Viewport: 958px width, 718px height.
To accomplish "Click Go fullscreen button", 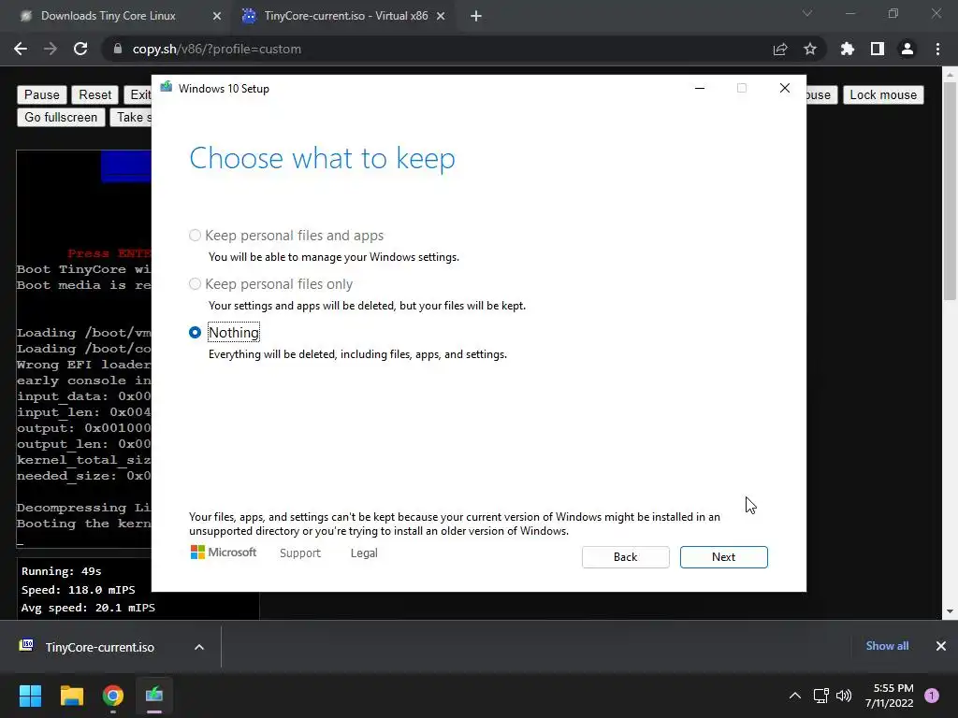I will [61, 117].
